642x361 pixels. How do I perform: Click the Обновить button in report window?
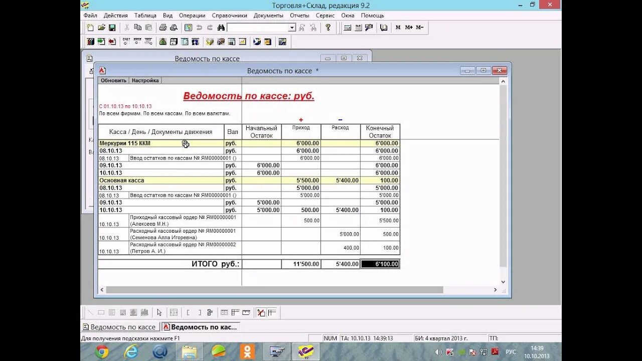113,80
